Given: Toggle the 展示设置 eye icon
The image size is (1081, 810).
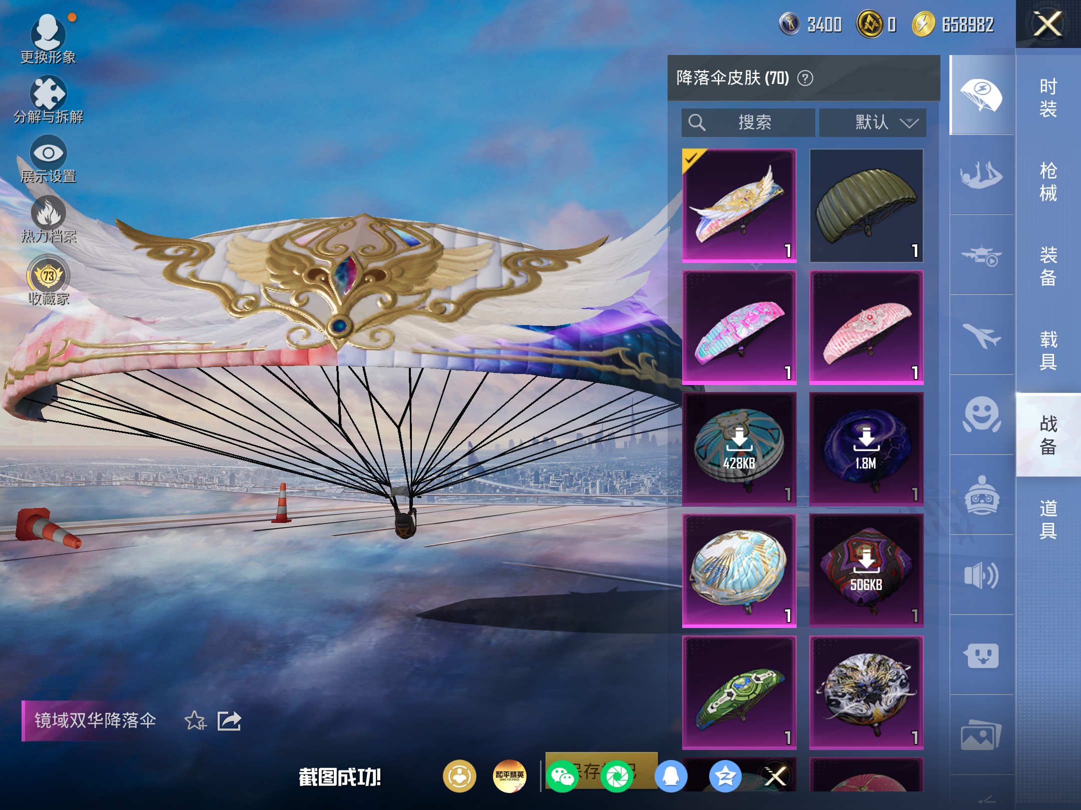Looking at the screenshot, I should (x=49, y=153).
